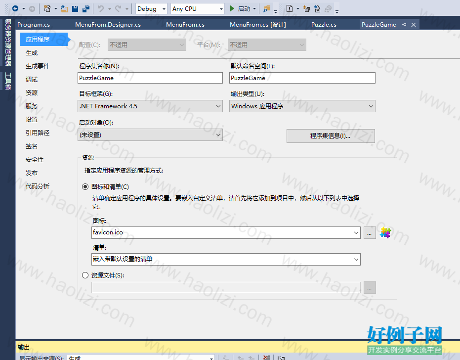Open the 生成事件 properties page
Screen dimensions: 460x360
pos(38,66)
